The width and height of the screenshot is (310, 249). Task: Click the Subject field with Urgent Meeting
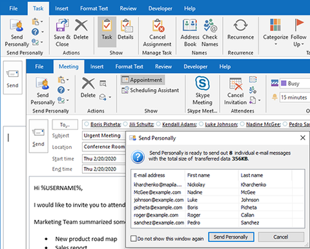(103, 135)
